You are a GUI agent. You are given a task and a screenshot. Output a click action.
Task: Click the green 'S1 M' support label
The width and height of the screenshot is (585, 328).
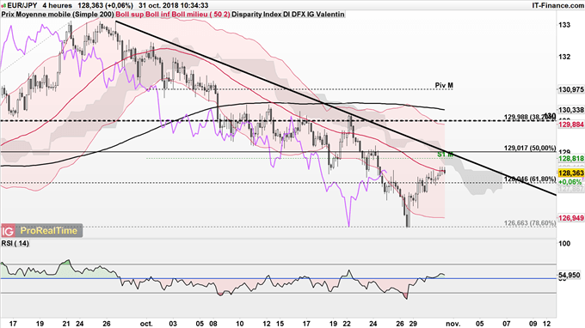click(445, 155)
